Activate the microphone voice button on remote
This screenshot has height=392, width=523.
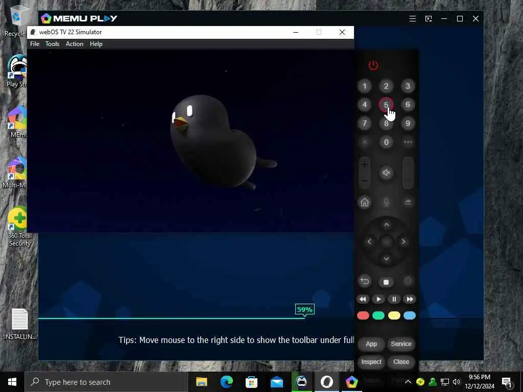click(386, 202)
